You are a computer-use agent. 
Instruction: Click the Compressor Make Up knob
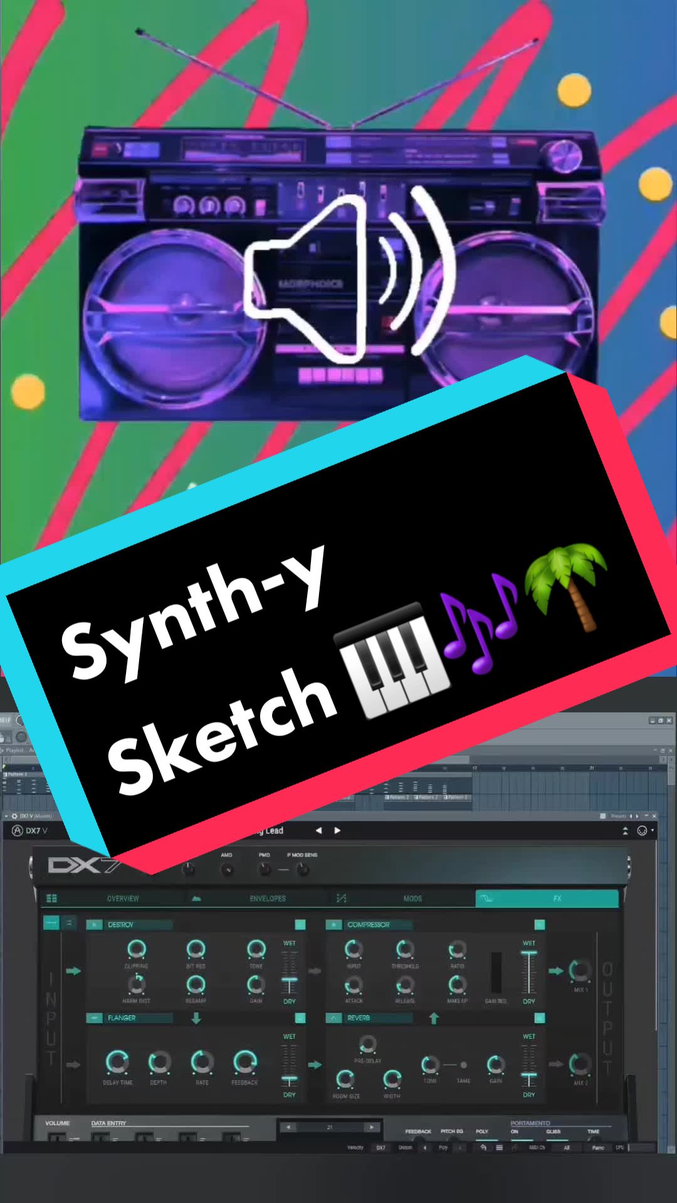[x=457, y=984]
